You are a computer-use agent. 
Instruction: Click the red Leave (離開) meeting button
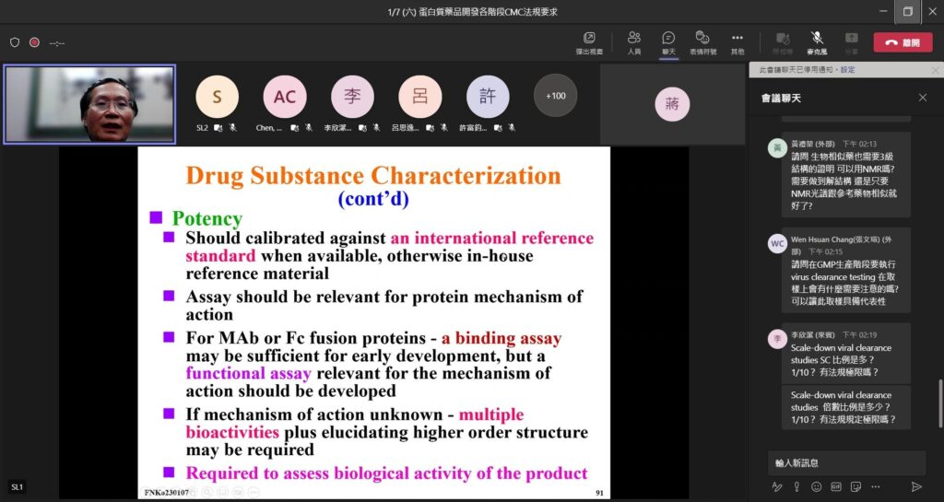[902, 42]
